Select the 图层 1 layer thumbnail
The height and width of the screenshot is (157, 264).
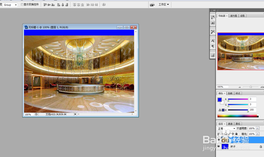225,140
